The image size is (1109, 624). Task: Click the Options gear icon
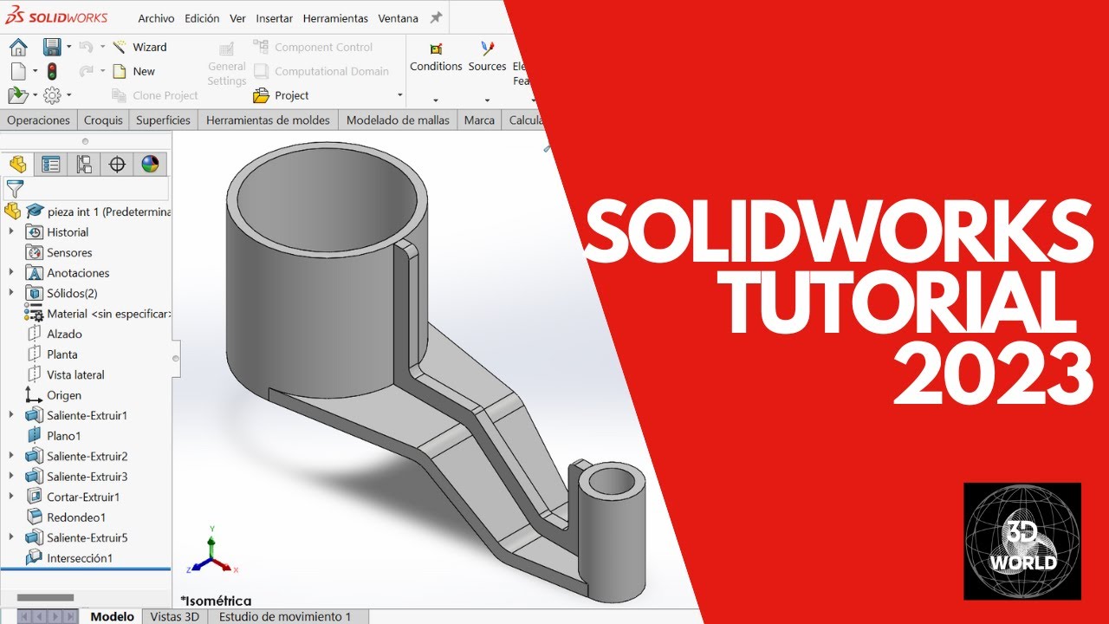(x=52, y=95)
